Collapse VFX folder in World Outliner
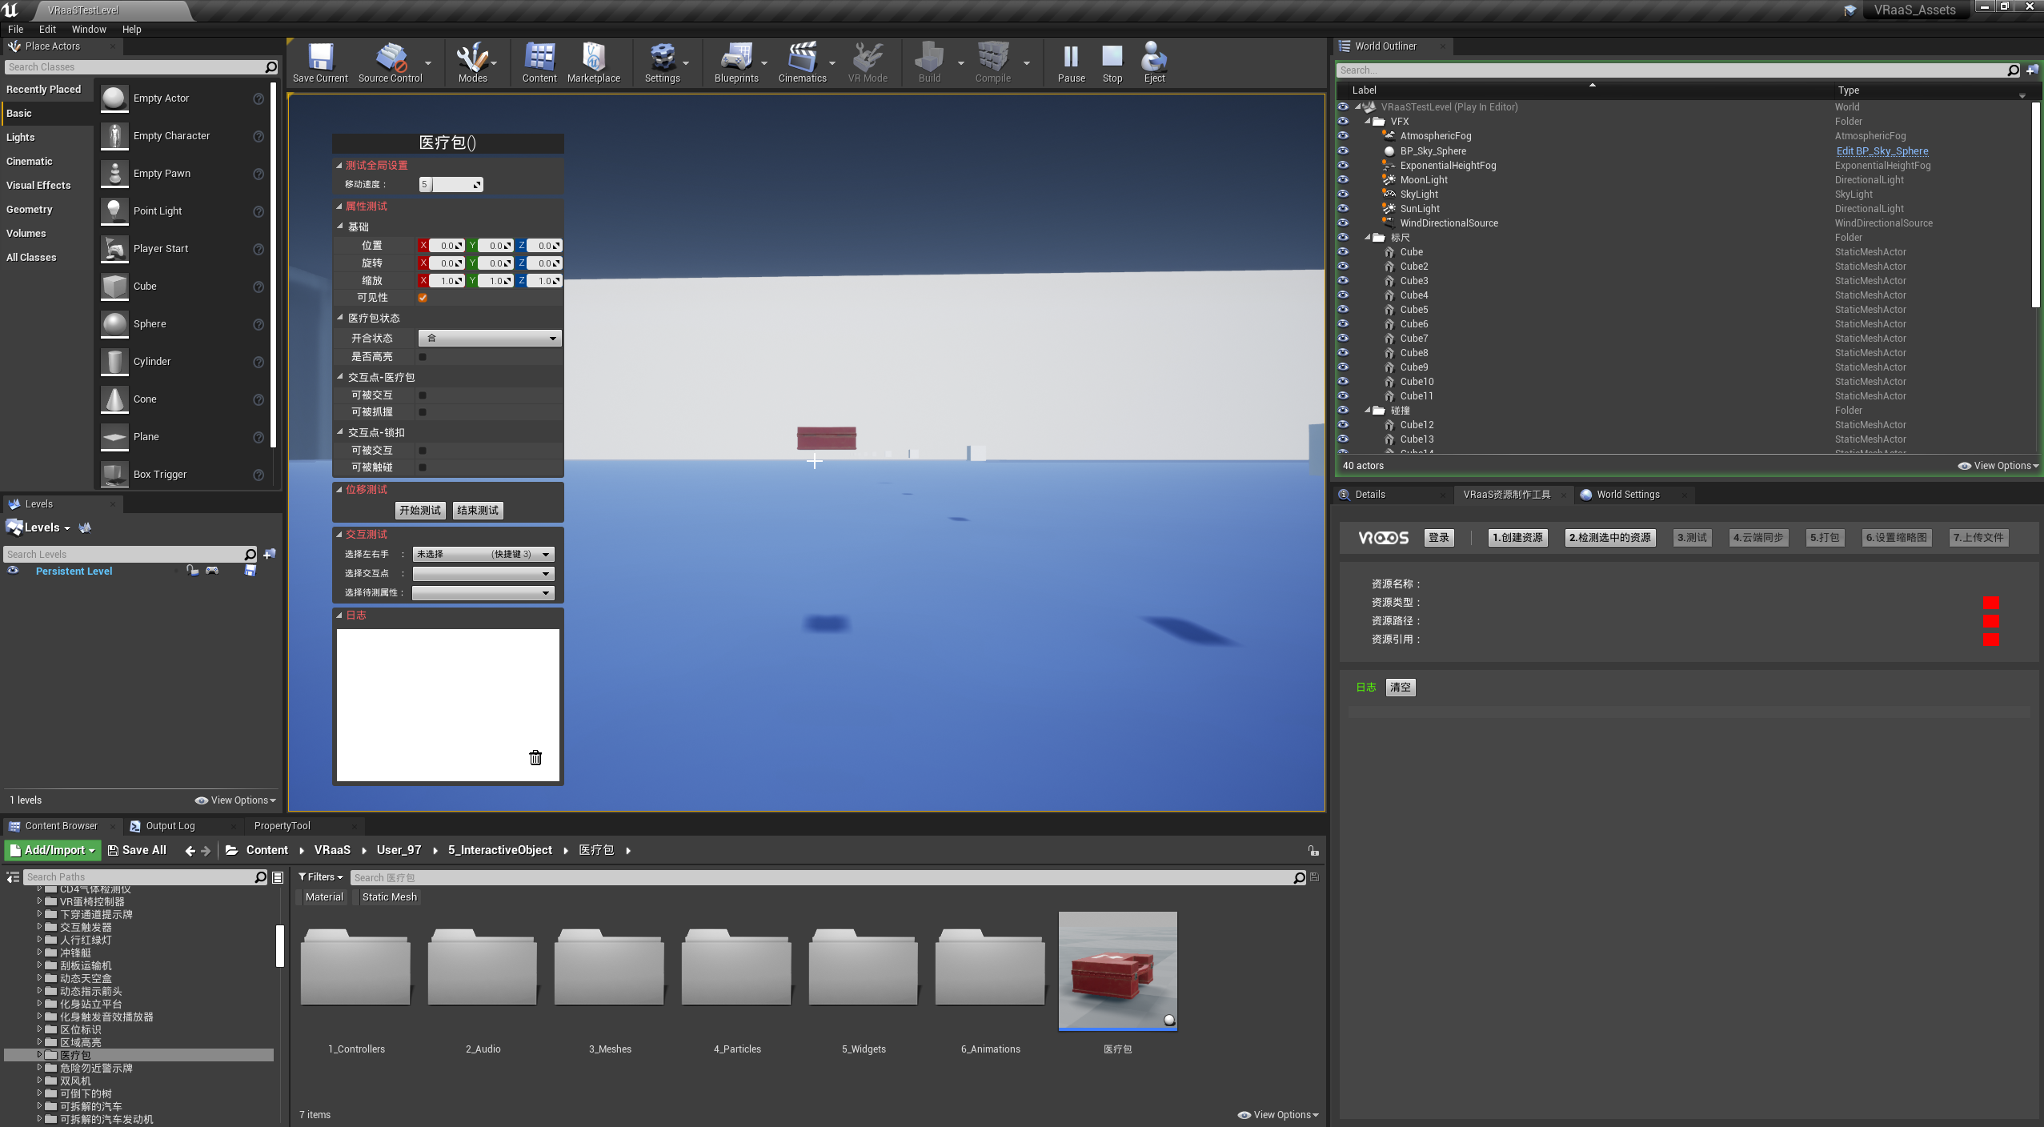Image resolution: width=2044 pixels, height=1127 pixels. pyautogui.click(x=1368, y=122)
